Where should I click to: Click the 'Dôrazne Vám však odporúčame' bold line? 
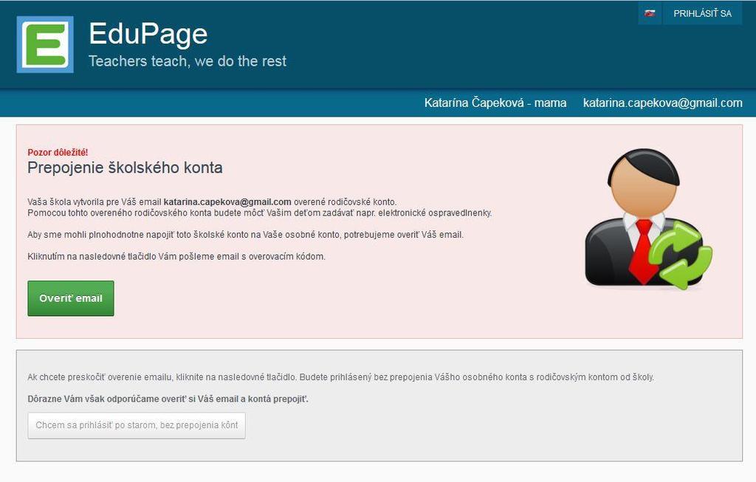tap(168, 399)
